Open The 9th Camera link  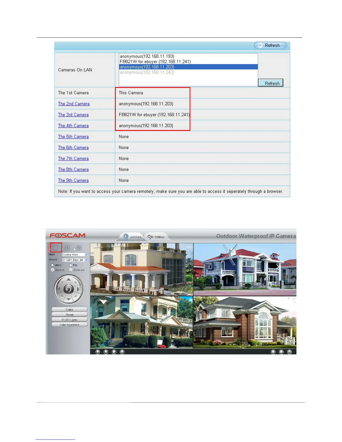point(73,180)
